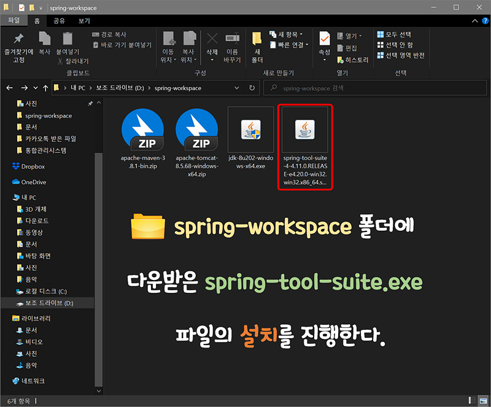Switch to large icons view in status bar

tap(483, 400)
